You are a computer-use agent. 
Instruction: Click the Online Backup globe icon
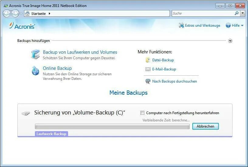(x=36, y=71)
